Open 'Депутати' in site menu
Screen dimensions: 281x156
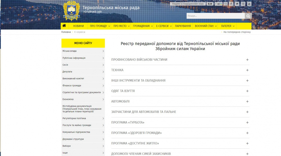pos(83,72)
